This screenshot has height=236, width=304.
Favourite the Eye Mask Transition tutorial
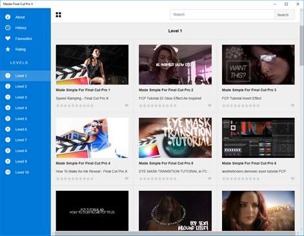point(210,179)
